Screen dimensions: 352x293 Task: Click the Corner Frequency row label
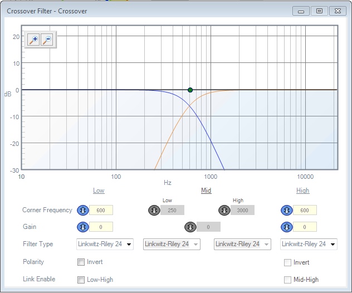coord(47,210)
